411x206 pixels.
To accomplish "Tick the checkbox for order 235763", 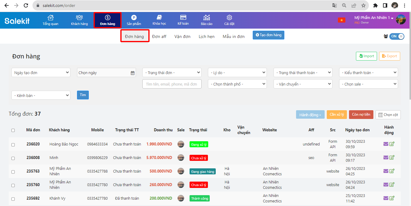I will (13, 172).
